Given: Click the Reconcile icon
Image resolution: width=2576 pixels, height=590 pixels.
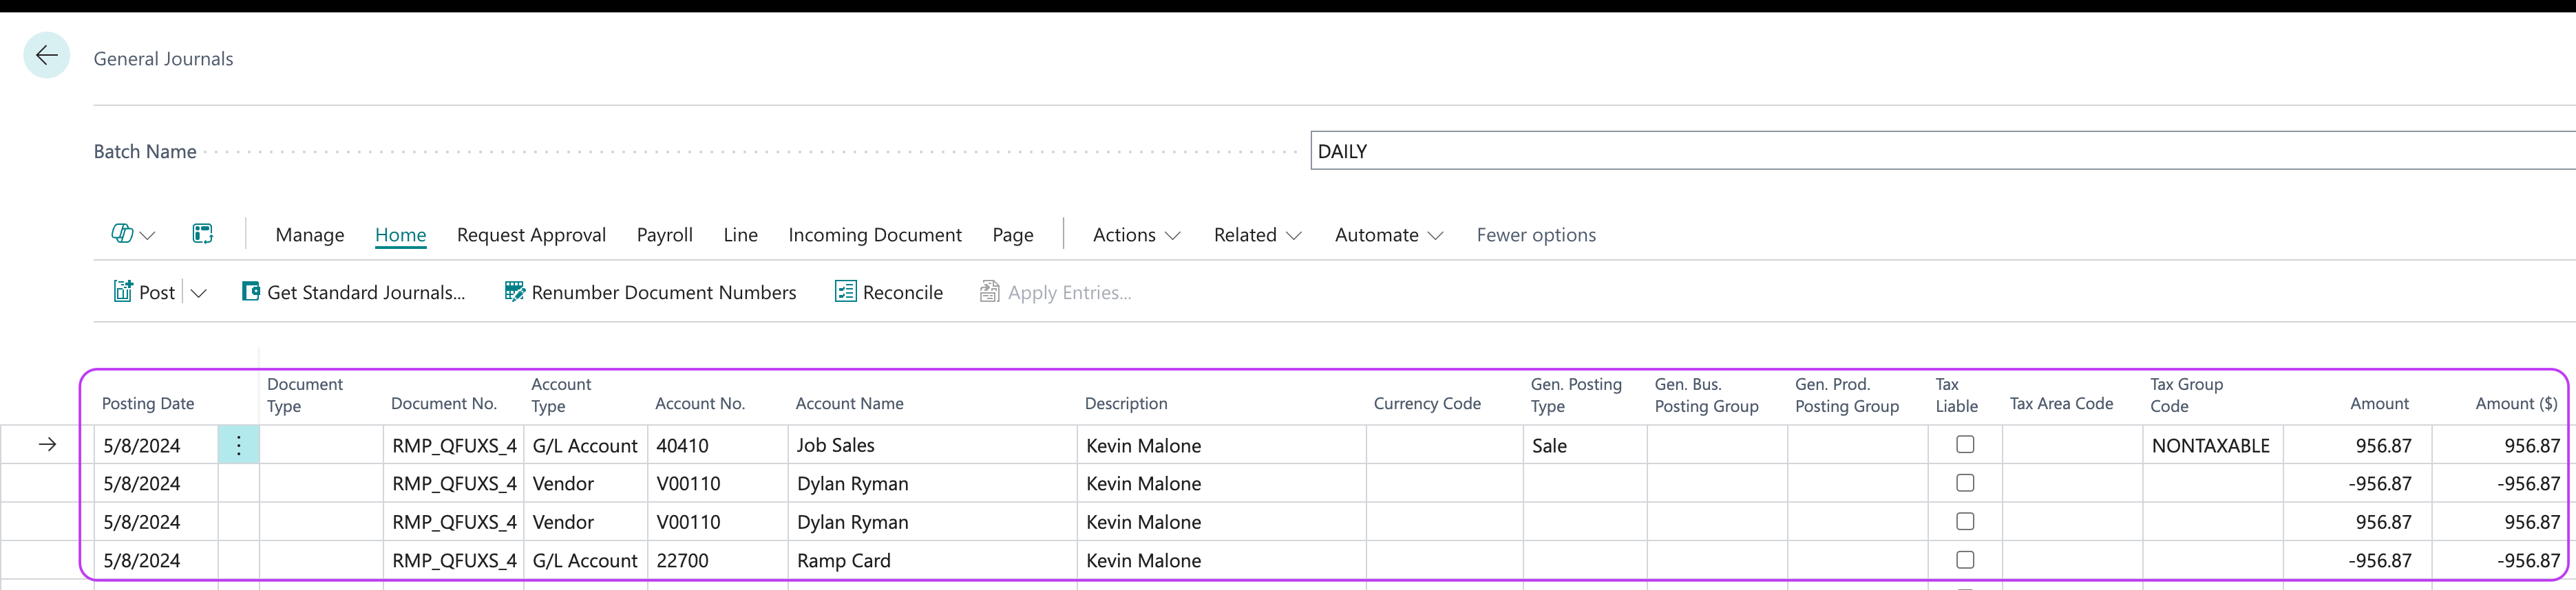Looking at the screenshot, I should (845, 292).
